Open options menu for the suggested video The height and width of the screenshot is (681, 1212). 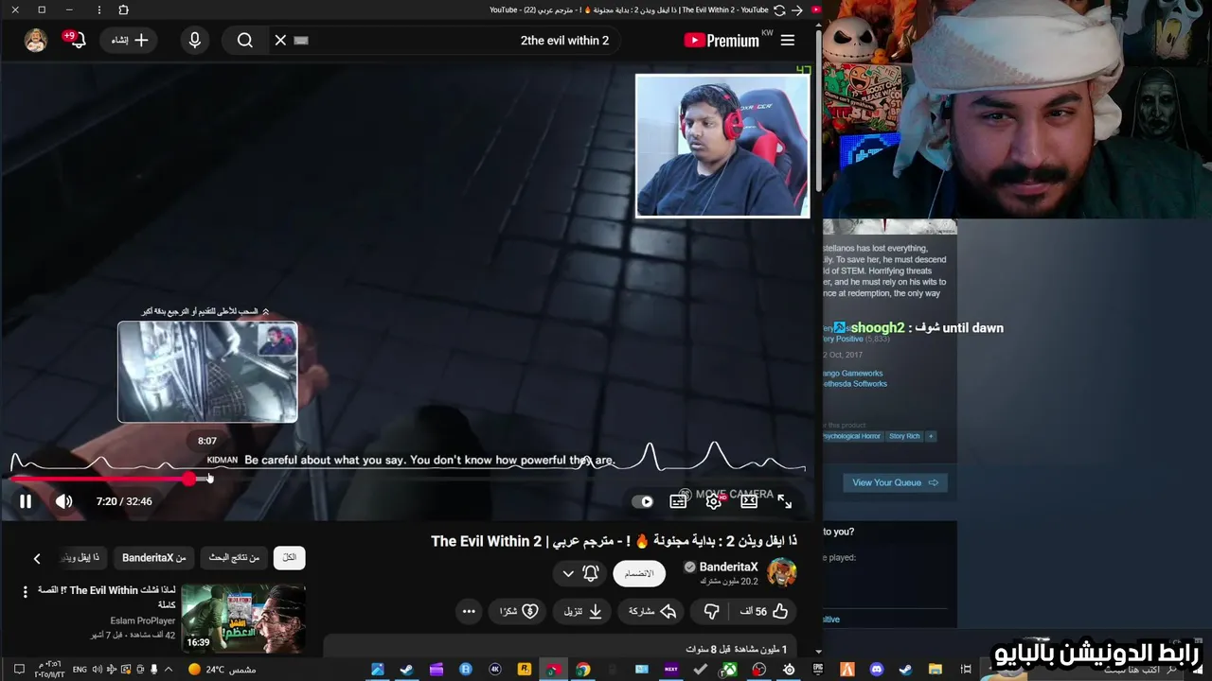click(26, 592)
